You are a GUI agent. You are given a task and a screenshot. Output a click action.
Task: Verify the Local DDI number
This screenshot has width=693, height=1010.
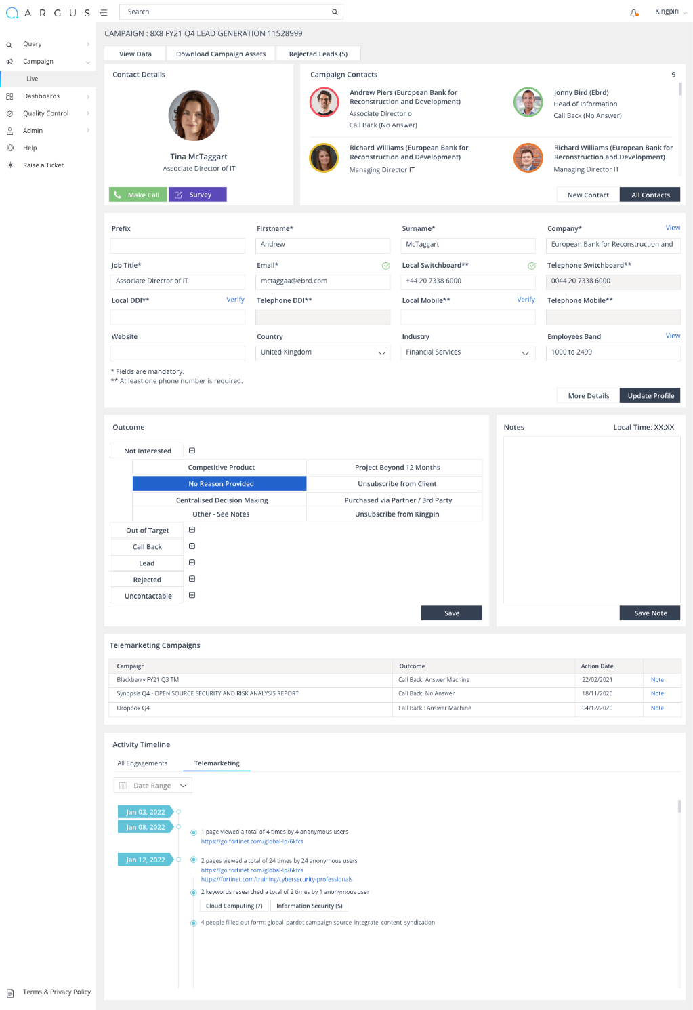coord(235,300)
